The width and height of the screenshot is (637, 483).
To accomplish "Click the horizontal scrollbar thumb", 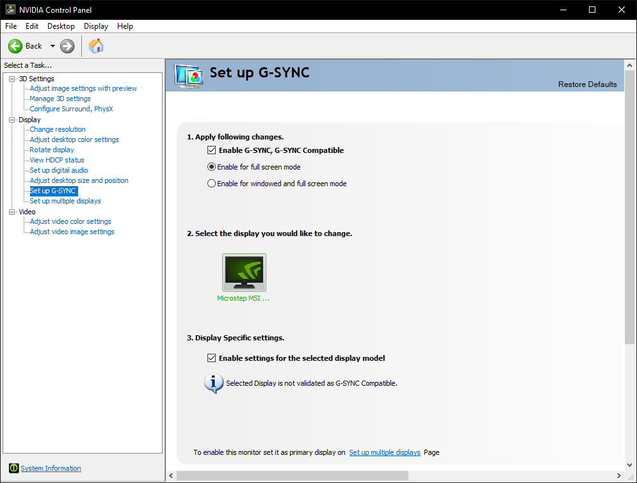I will click(x=293, y=476).
